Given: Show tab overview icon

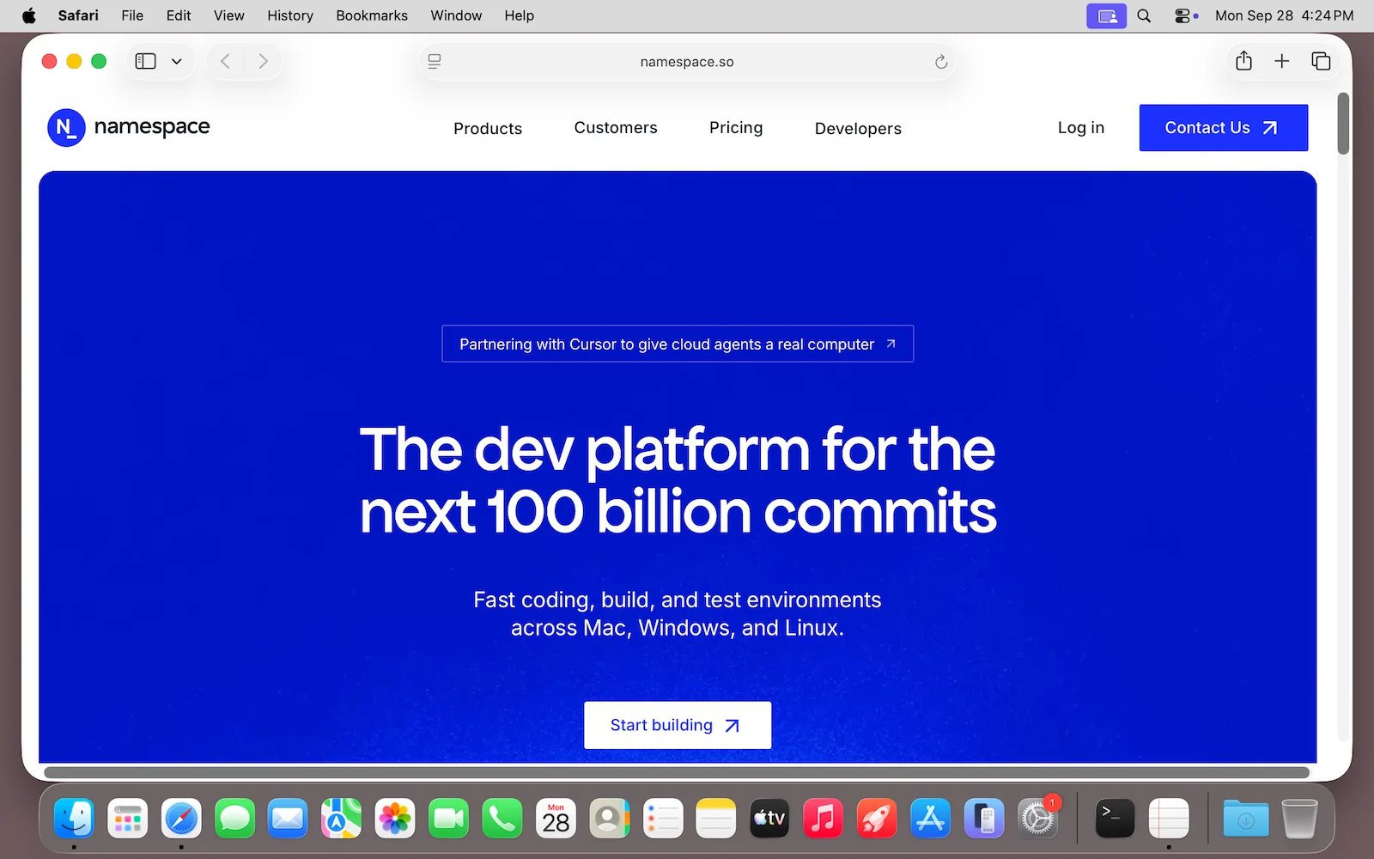Looking at the screenshot, I should pyautogui.click(x=1321, y=61).
